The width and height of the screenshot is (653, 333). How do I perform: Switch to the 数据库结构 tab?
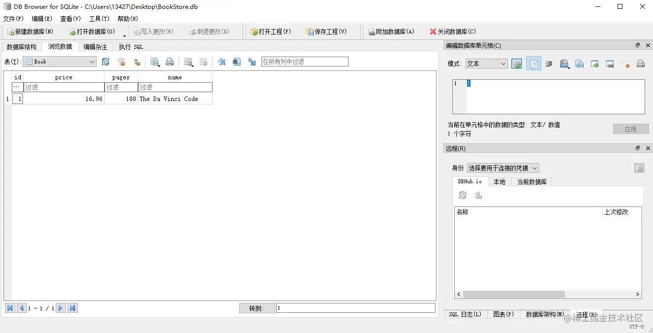21,47
